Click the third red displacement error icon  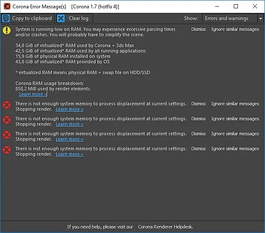[x=7, y=135]
